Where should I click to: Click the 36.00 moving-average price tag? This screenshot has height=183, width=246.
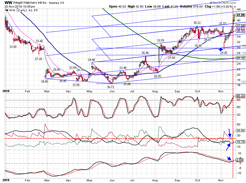(x=240, y=31)
